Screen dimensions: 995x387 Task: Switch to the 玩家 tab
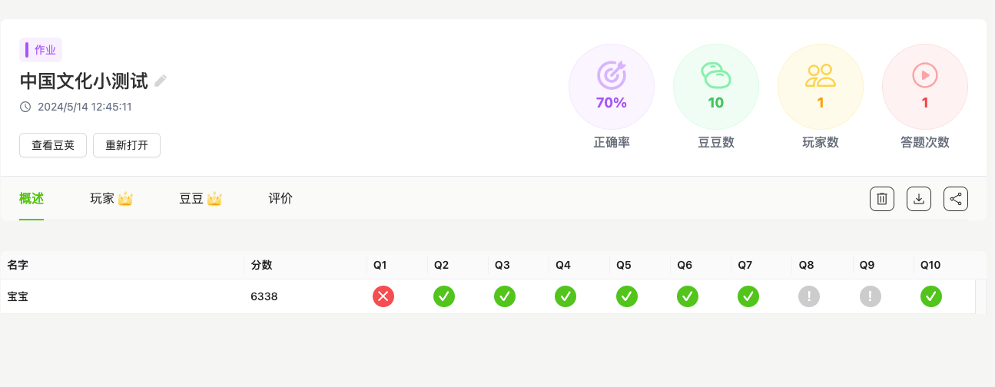111,199
